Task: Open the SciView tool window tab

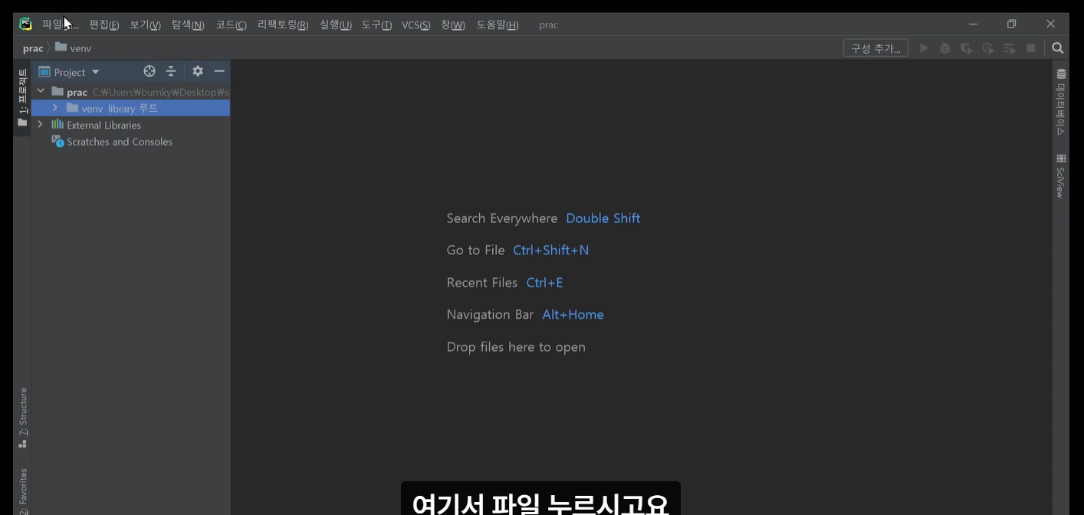Action: (x=1061, y=176)
